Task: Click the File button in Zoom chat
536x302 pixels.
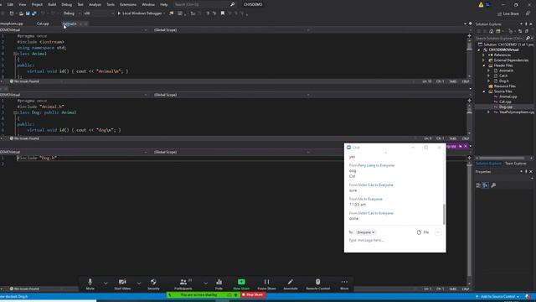Action: coord(423,232)
